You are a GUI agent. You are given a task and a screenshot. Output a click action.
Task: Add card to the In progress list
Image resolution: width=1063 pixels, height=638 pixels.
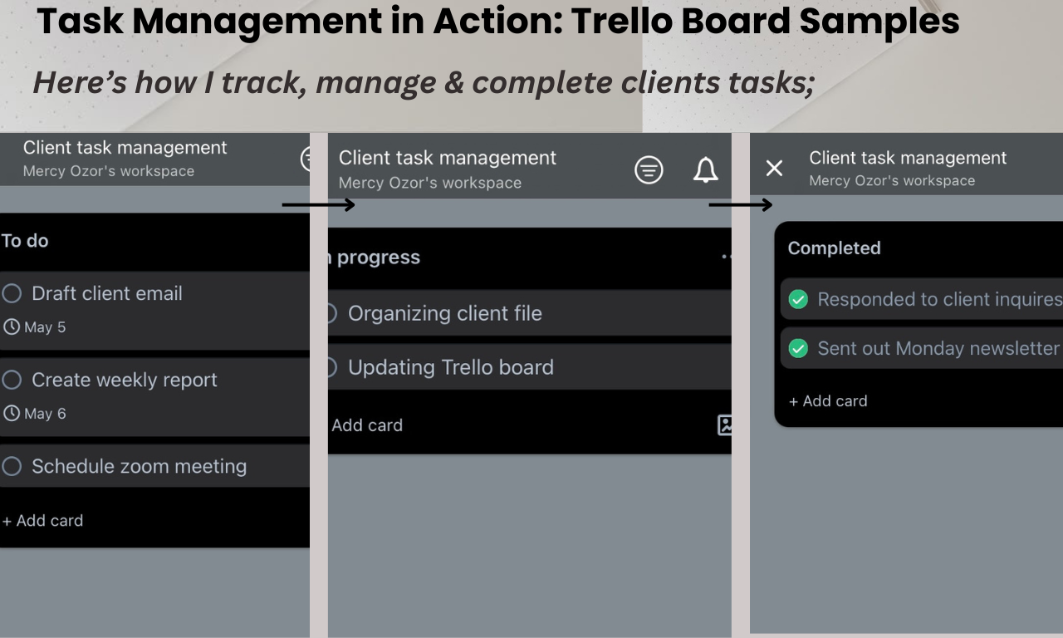point(366,425)
